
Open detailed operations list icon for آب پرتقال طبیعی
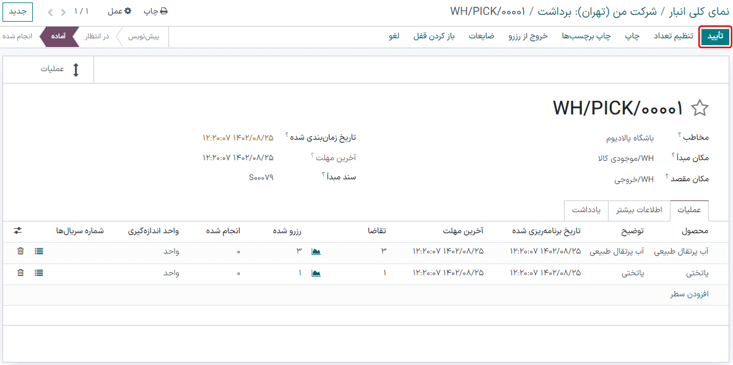point(39,251)
